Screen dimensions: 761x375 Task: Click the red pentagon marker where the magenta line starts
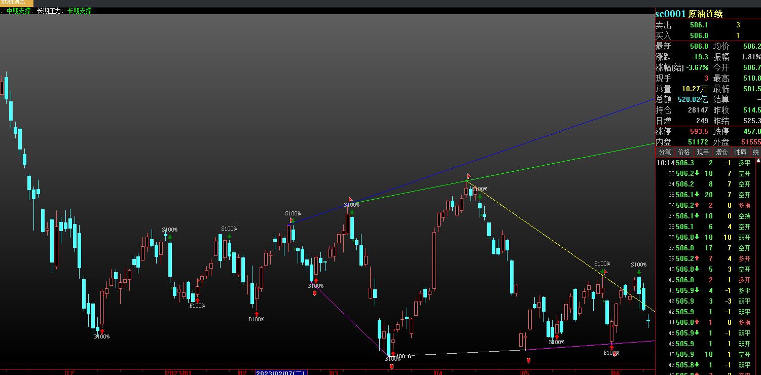click(x=315, y=292)
